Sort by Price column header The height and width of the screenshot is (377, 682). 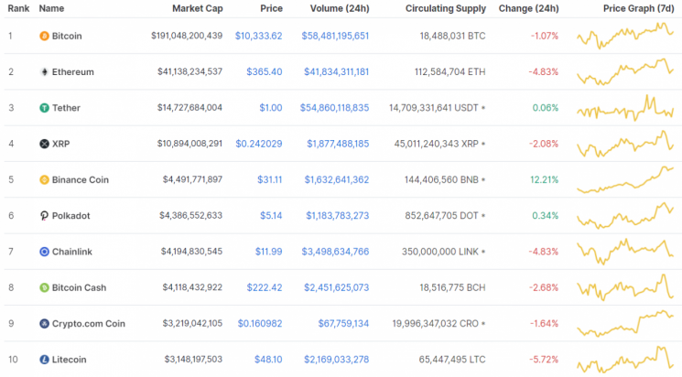point(271,8)
